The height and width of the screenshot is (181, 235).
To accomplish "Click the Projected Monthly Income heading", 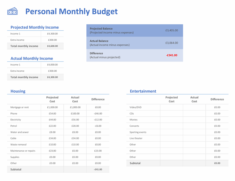I will pos(34,27).
